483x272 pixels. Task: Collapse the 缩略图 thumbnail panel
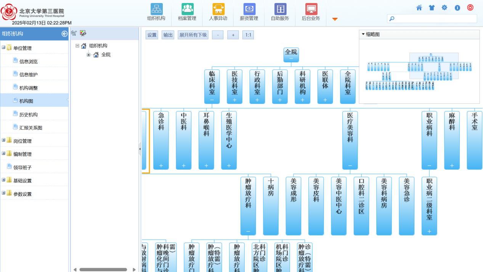point(363,34)
